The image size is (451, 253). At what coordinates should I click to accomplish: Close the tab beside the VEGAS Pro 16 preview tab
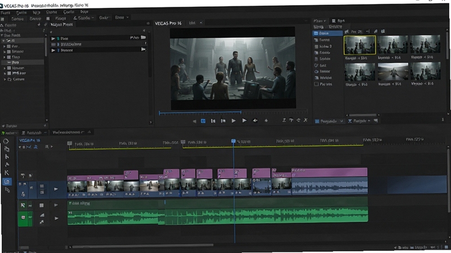(x=201, y=22)
